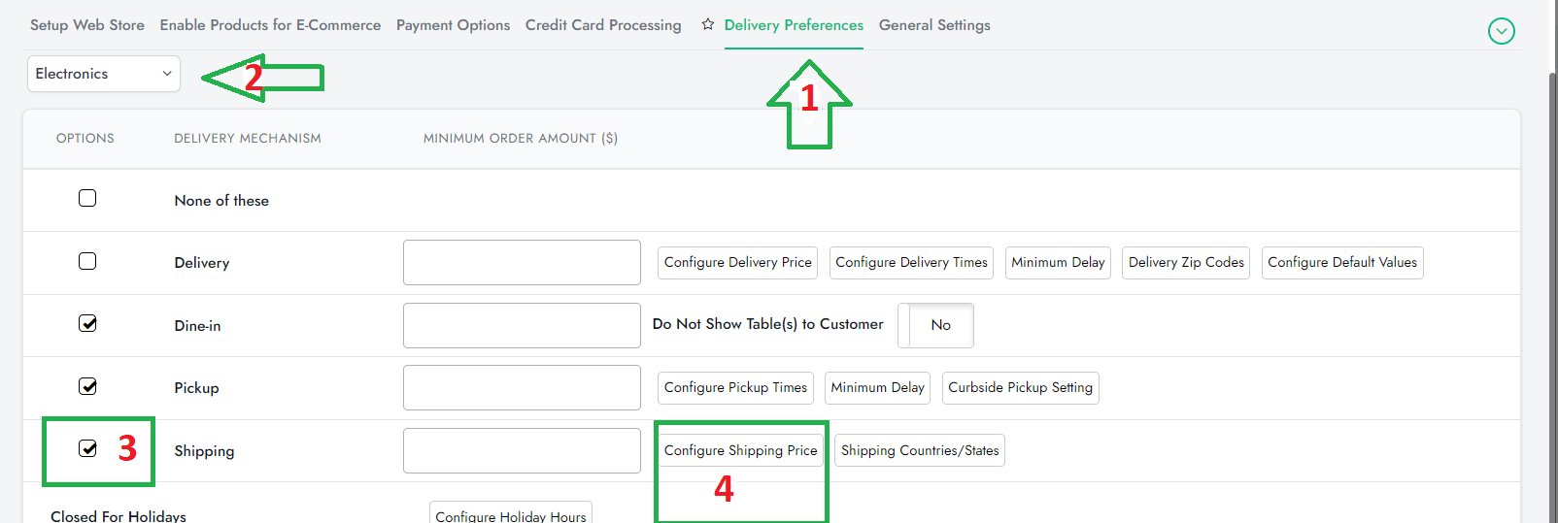Toggle the Shipping checkbox

pyautogui.click(x=87, y=448)
